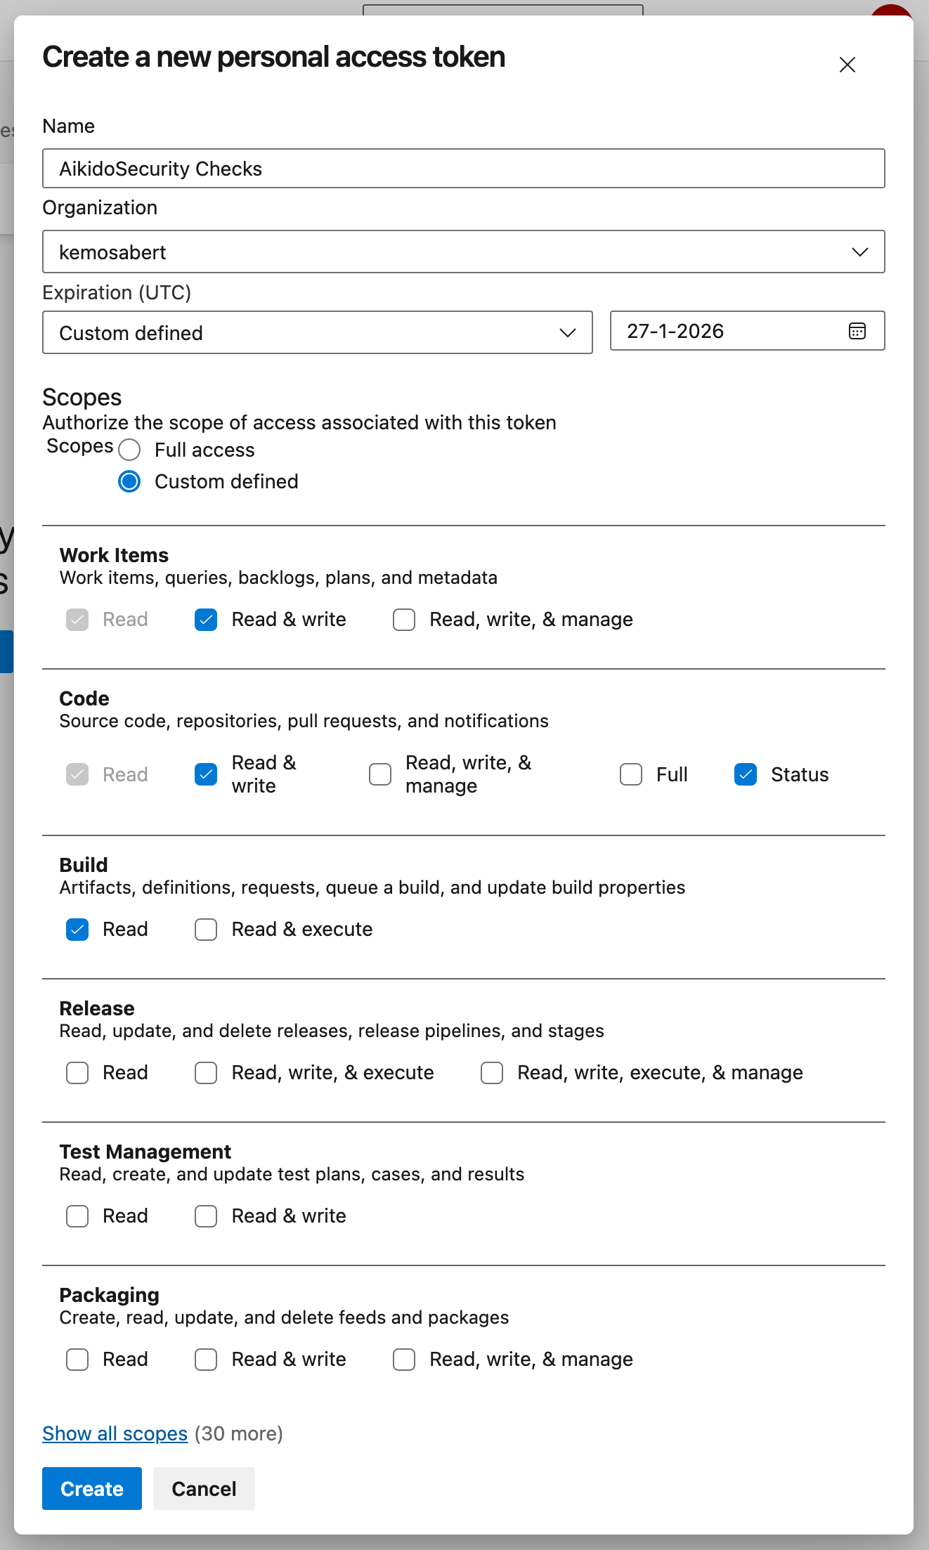Check Release Read, write, & execute
Image resolution: width=929 pixels, height=1550 pixels.
pyautogui.click(x=206, y=1073)
